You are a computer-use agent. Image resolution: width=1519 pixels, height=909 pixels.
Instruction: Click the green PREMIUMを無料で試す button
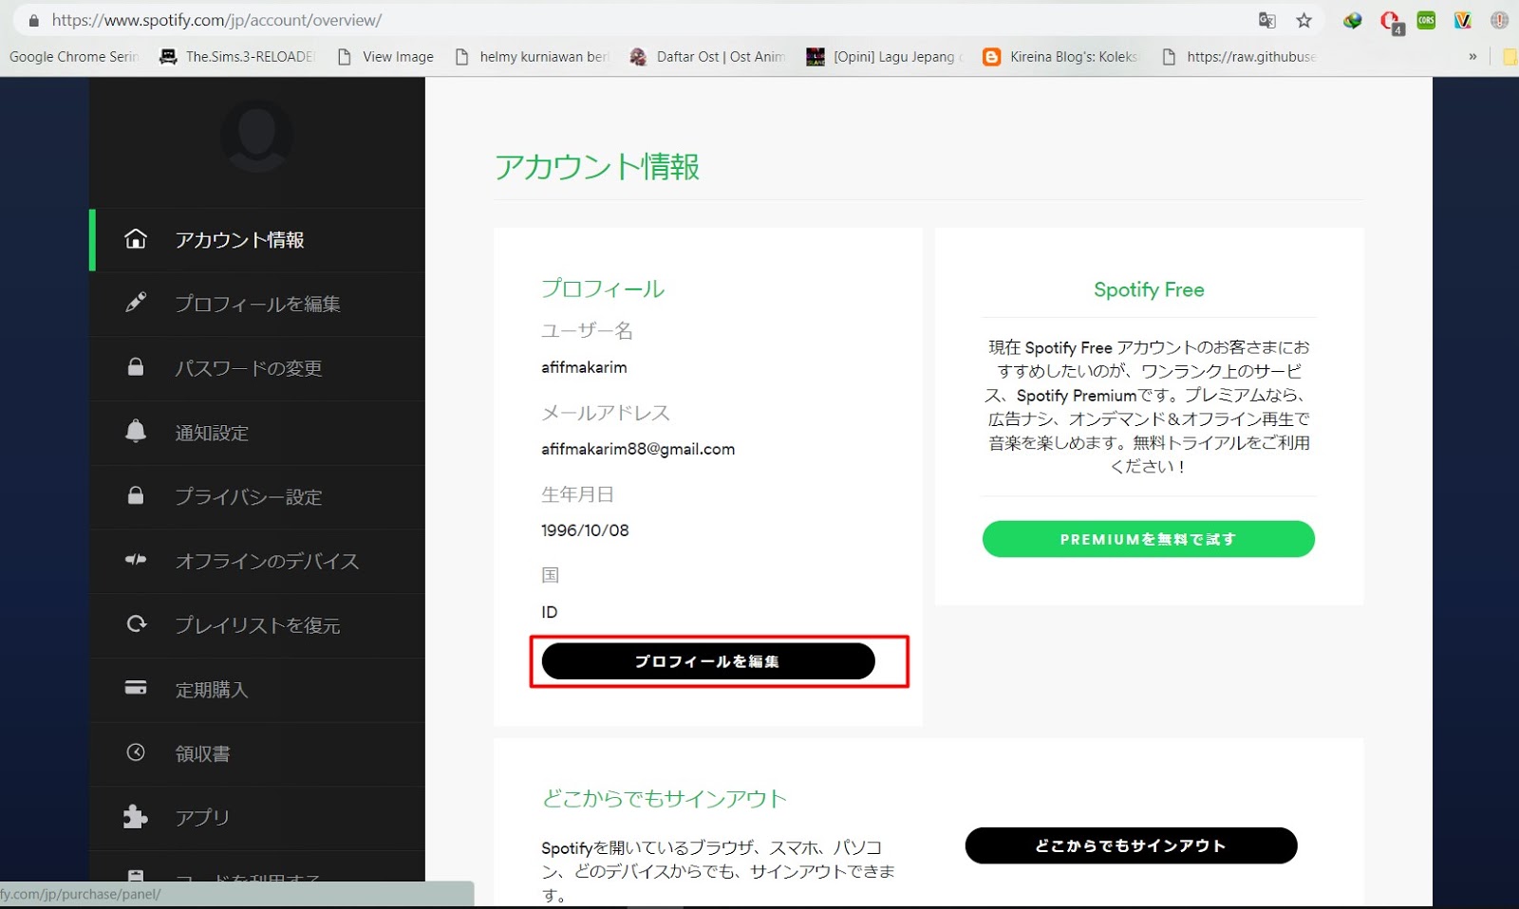tap(1149, 539)
